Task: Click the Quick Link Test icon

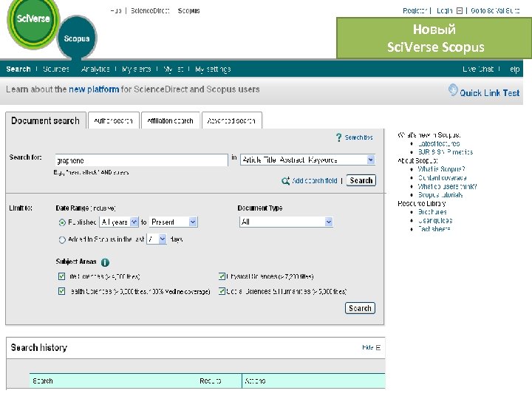Action: click(x=453, y=90)
